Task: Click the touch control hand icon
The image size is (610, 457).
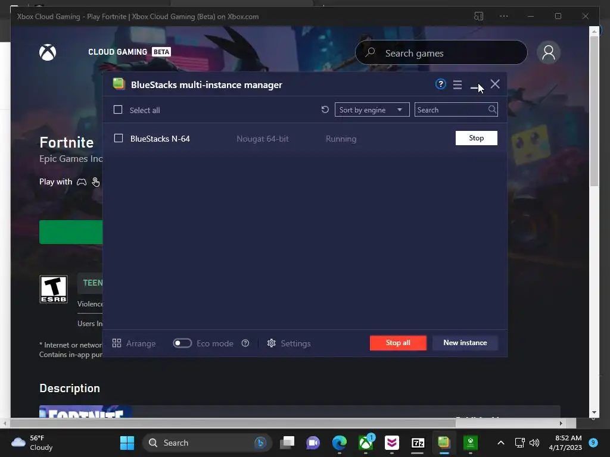Action: (x=96, y=182)
